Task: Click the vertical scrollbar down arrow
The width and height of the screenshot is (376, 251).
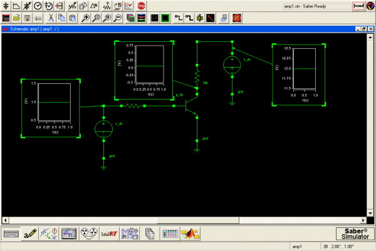Action: click(371, 213)
